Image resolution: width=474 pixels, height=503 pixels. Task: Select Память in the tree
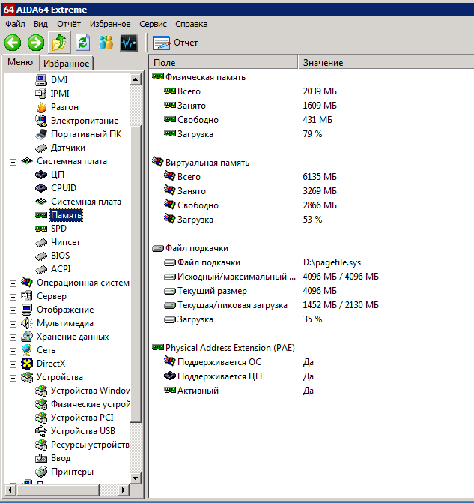(67, 215)
